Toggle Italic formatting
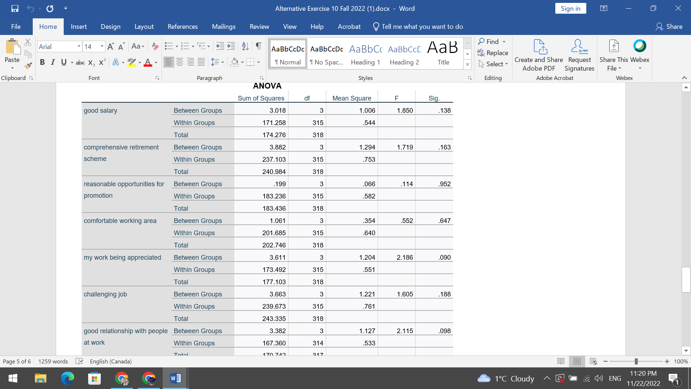The height and width of the screenshot is (389, 691). tap(53, 62)
